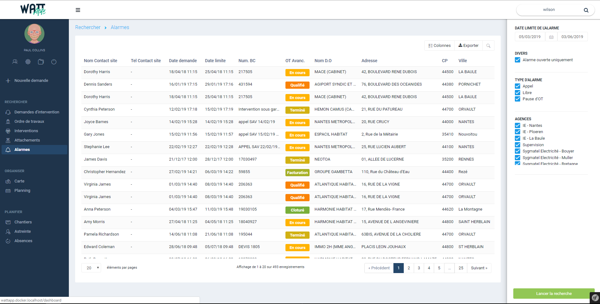
Task: Go to Planning in the sidebar
Action: (x=22, y=191)
